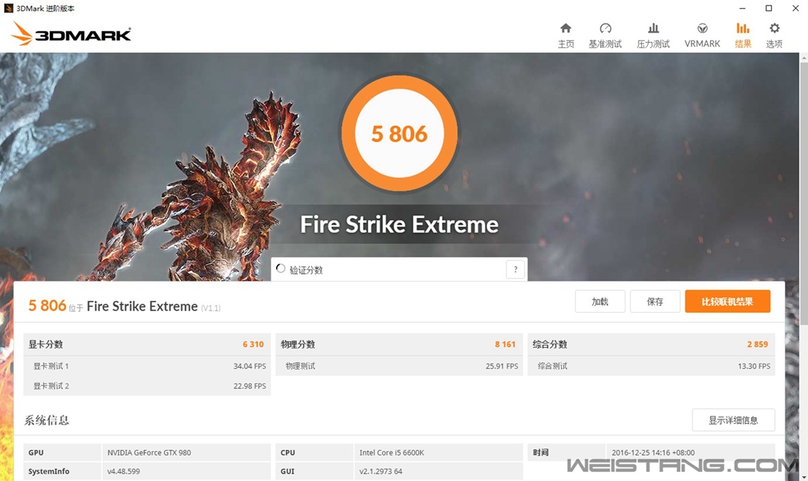Click the 13.30 FPS value
Viewport: 808px width, 481px height.
point(754,367)
